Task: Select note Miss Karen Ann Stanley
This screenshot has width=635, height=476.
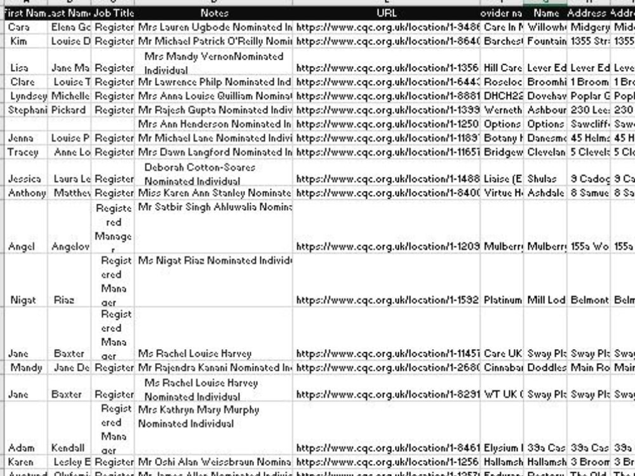Action: pos(213,193)
